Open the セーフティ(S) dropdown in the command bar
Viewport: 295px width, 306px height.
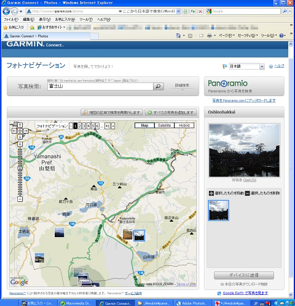248,36
